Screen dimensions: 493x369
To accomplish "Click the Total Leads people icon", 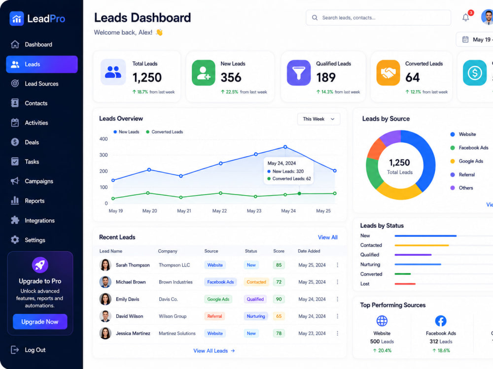I will coord(113,72).
